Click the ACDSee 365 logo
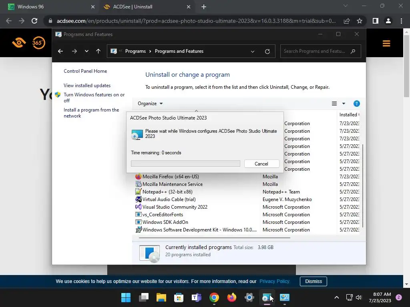This screenshot has width=410, height=307. 39,42
